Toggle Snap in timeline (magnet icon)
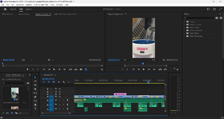This screenshot has width=224, height=119. coord(49,82)
